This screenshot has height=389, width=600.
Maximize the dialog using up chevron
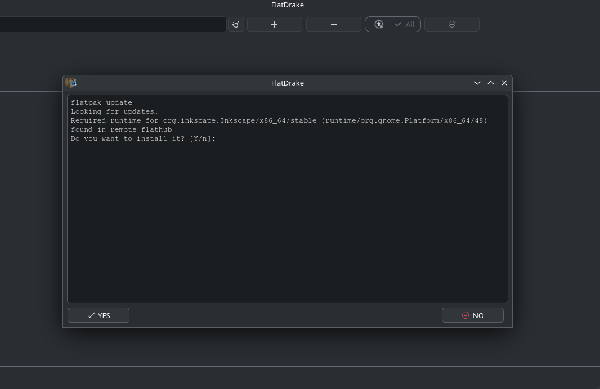coord(491,83)
